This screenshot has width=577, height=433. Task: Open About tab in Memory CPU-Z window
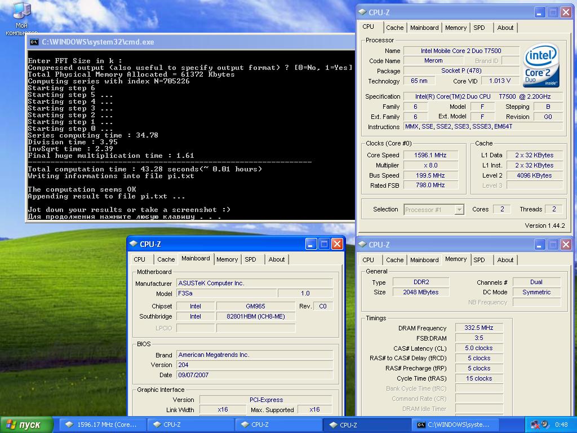[505, 259]
